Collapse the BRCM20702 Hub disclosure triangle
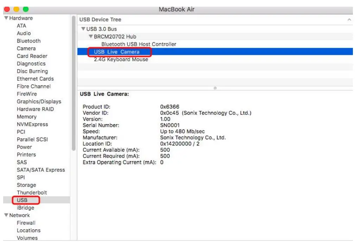355x245 pixels. tap(91, 37)
